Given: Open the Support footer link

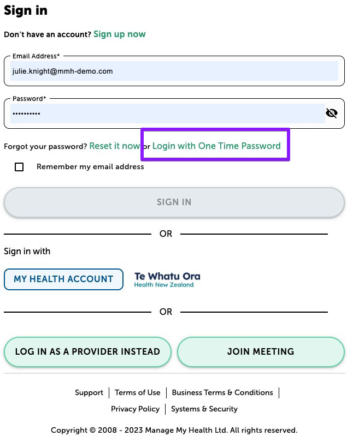Looking at the screenshot, I should [x=89, y=393].
